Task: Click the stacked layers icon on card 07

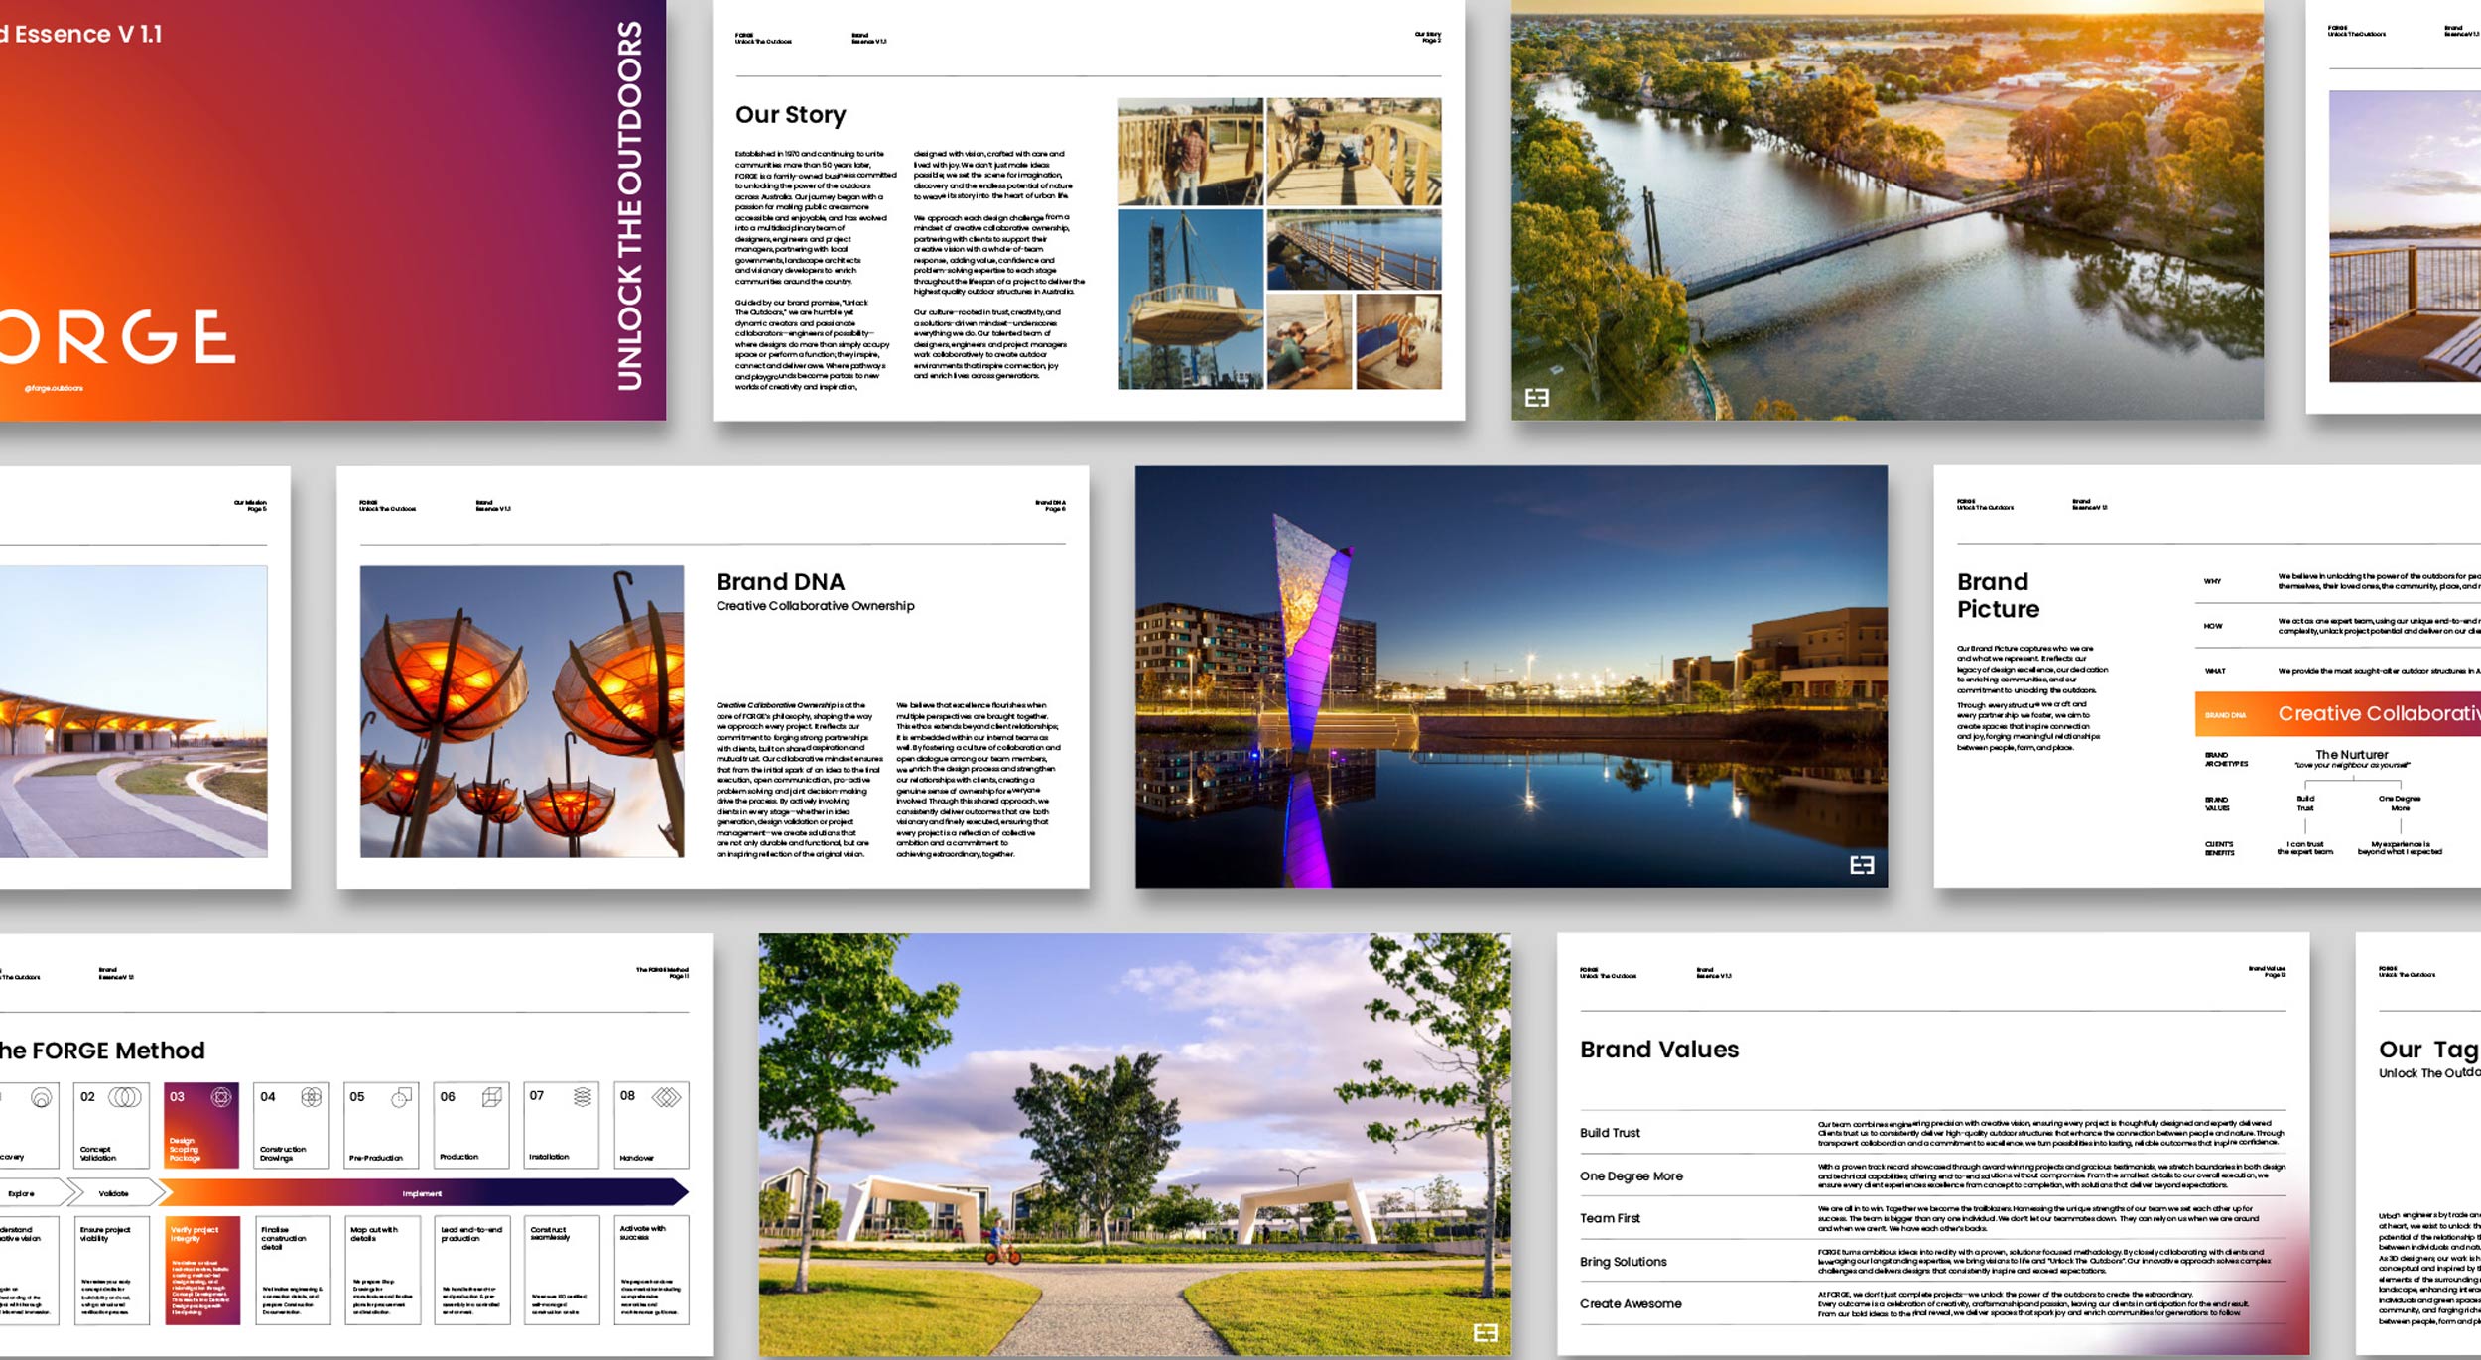Action: click(583, 1096)
